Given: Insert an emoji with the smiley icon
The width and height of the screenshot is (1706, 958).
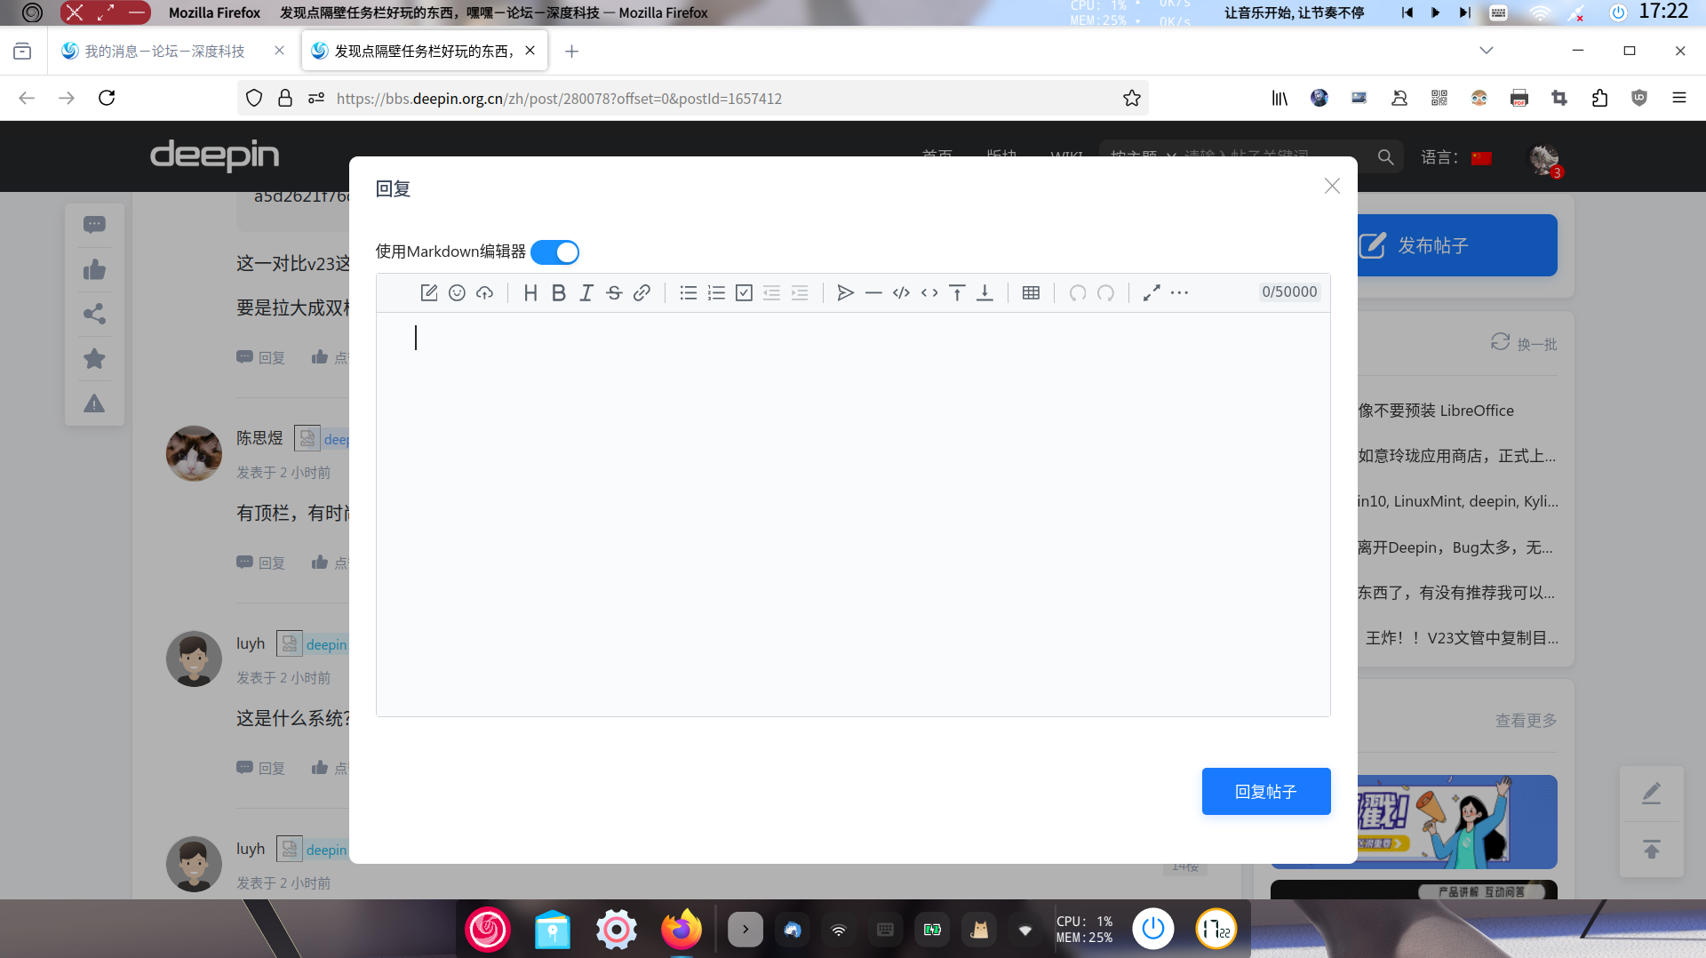Looking at the screenshot, I should 457,293.
